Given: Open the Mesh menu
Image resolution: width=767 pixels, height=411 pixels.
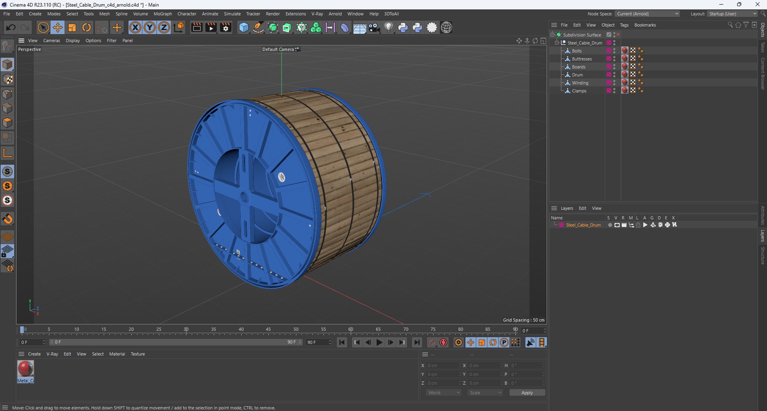Looking at the screenshot, I should tap(104, 14).
